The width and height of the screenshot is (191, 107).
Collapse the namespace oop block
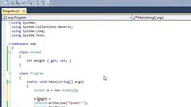pos(10,44)
